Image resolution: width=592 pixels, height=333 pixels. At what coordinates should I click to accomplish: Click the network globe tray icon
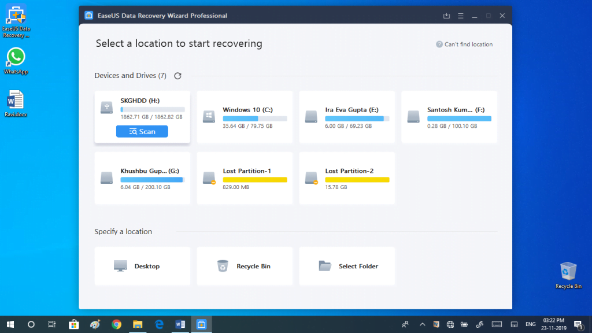click(450, 324)
